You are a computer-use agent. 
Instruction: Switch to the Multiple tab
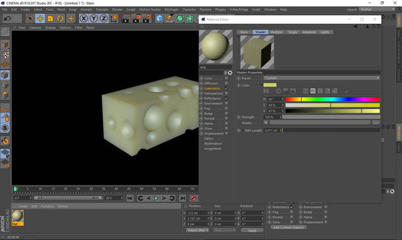(x=276, y=32)
